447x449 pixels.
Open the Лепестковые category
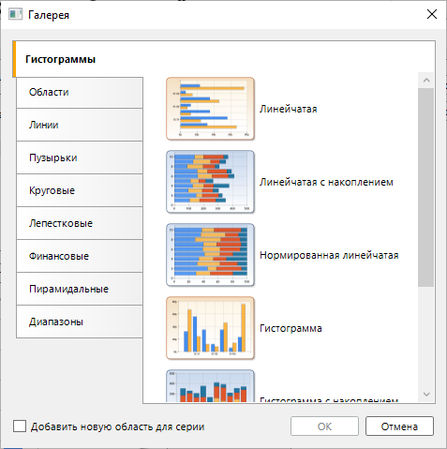[80, 223]
